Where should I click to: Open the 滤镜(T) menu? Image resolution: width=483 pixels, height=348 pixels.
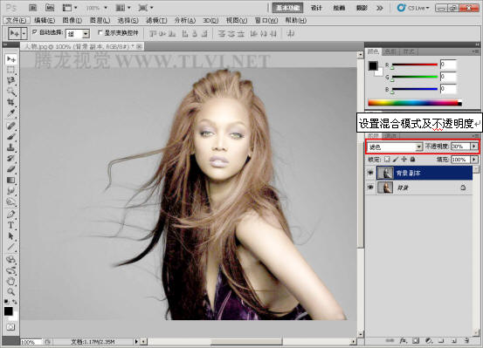156,20
